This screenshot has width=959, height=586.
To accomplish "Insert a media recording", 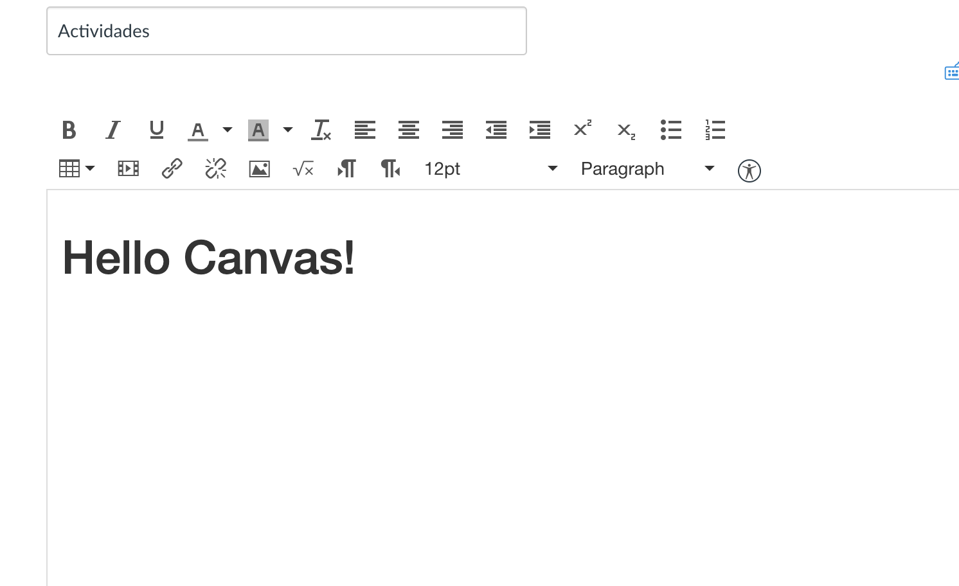I will tap(128, 168).
